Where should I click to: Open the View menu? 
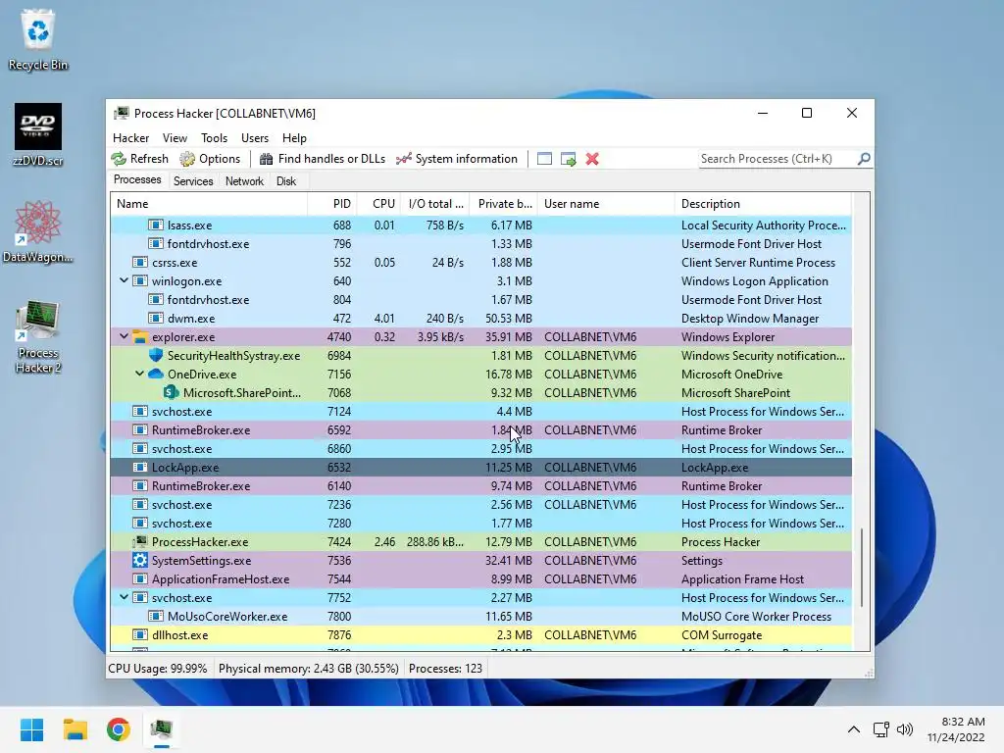click(x=175, y=137)
